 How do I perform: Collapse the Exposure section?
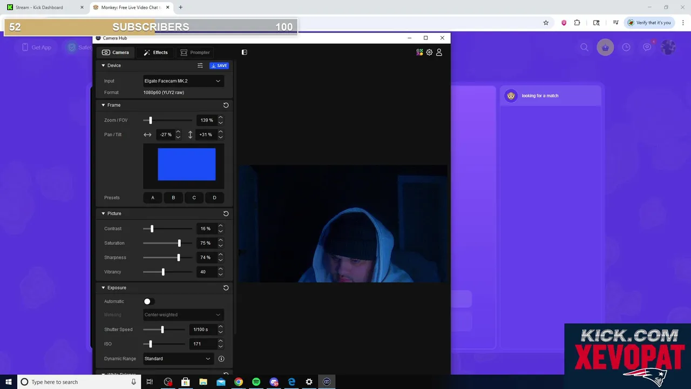coord(103,287)
